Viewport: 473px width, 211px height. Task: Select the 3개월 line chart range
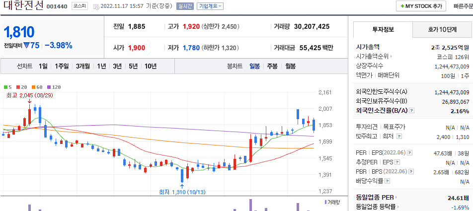click(82, 67)
